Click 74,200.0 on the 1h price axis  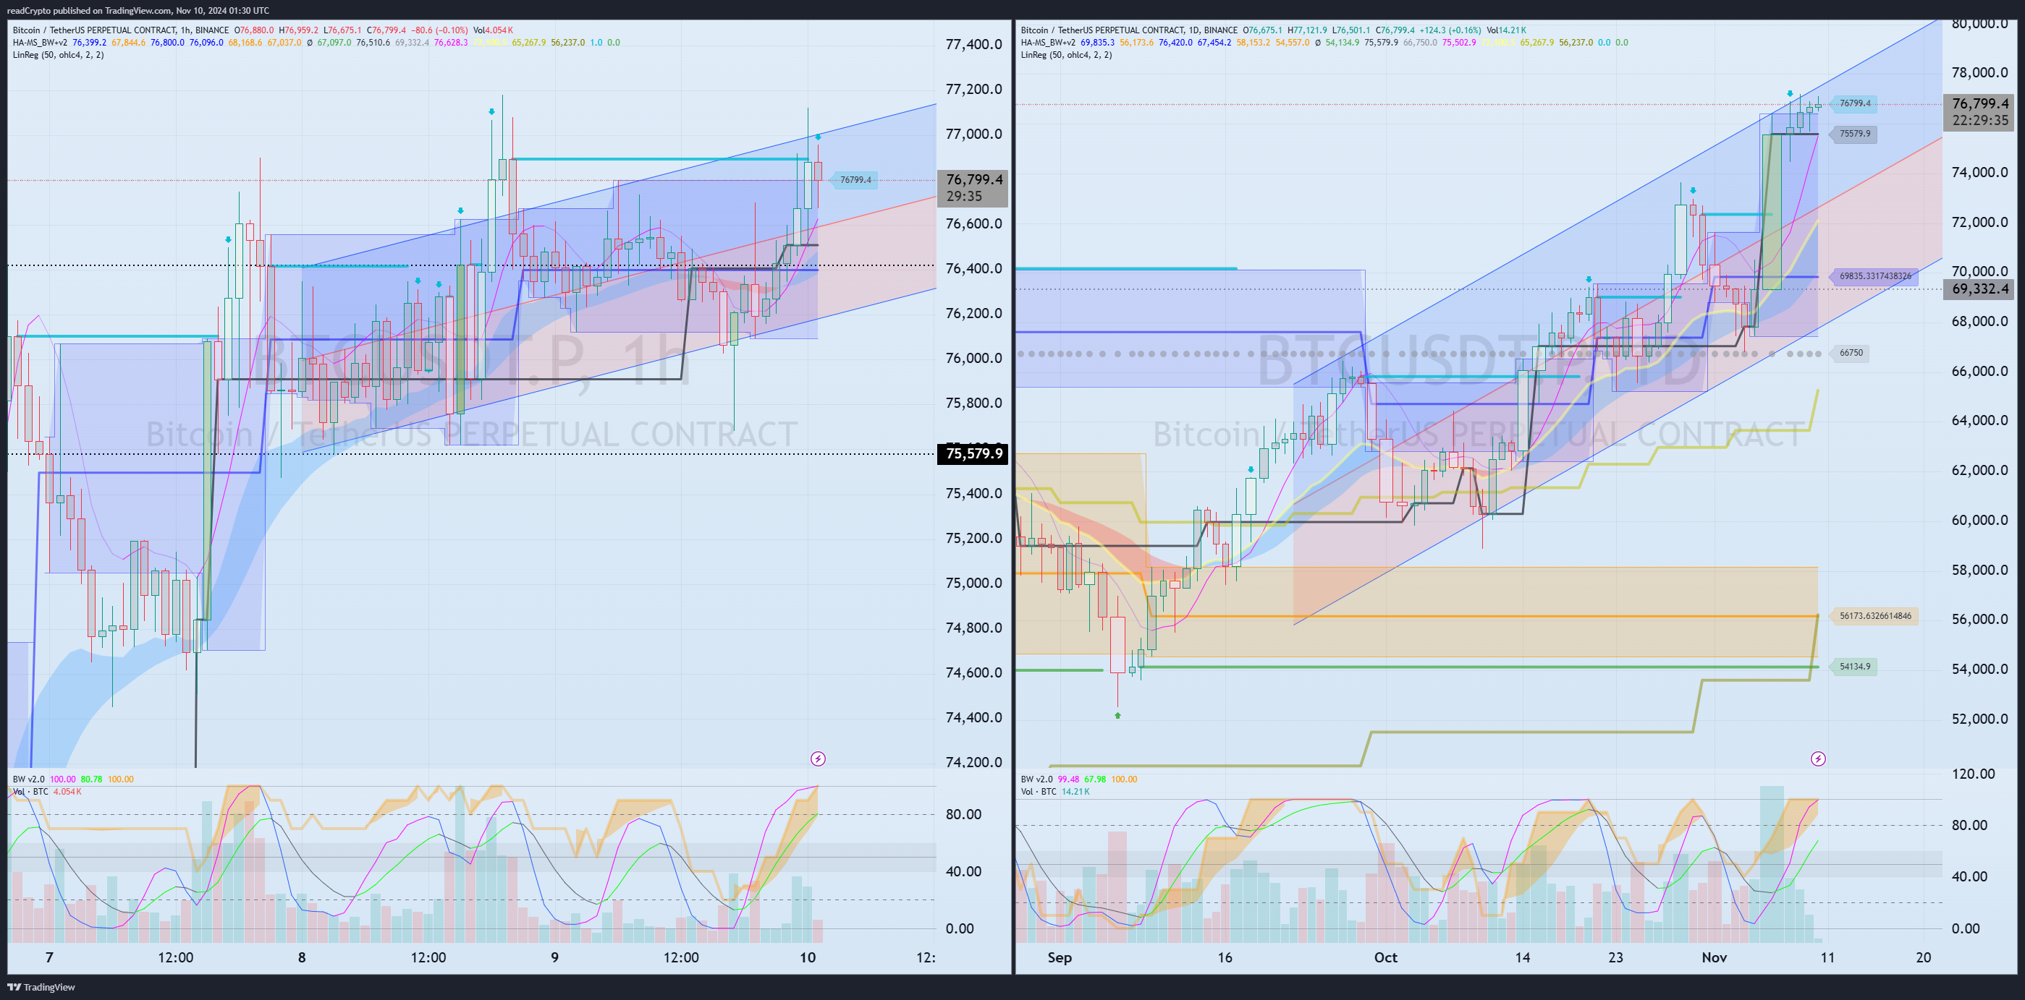pyautogui.click(x=973, y=762)
